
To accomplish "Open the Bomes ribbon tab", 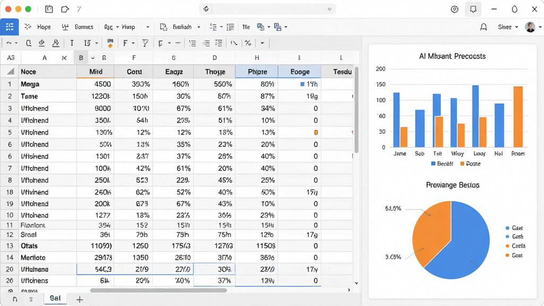I will [x=78, y=27].
